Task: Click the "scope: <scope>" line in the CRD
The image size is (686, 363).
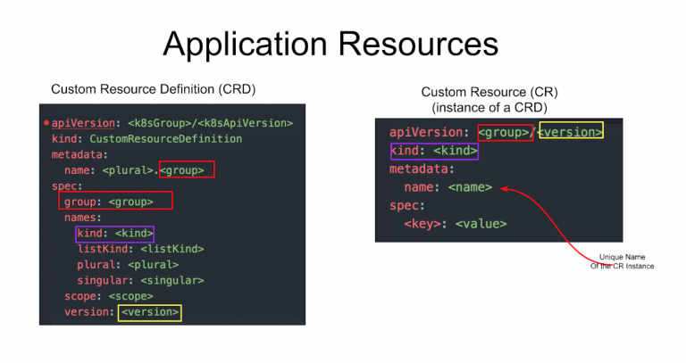Action: (102, 296)
